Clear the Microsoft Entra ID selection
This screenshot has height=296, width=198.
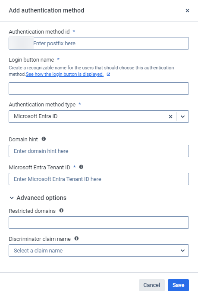pos(170,116)
